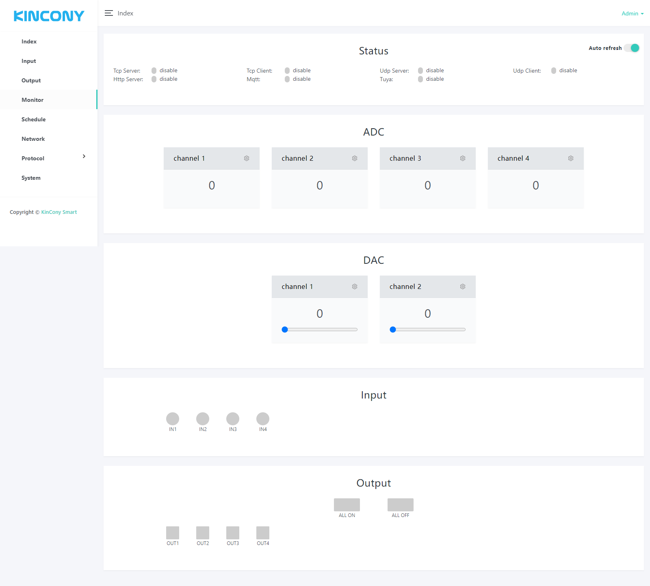Follow the KinCony Smart copyright link
Screen dimensions: 650x586
coord(59,212)
